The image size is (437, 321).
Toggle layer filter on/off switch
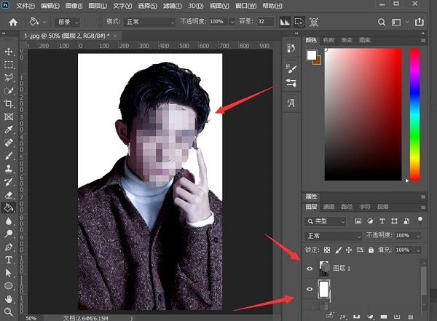pyautogui.click(x=420, y=221)
